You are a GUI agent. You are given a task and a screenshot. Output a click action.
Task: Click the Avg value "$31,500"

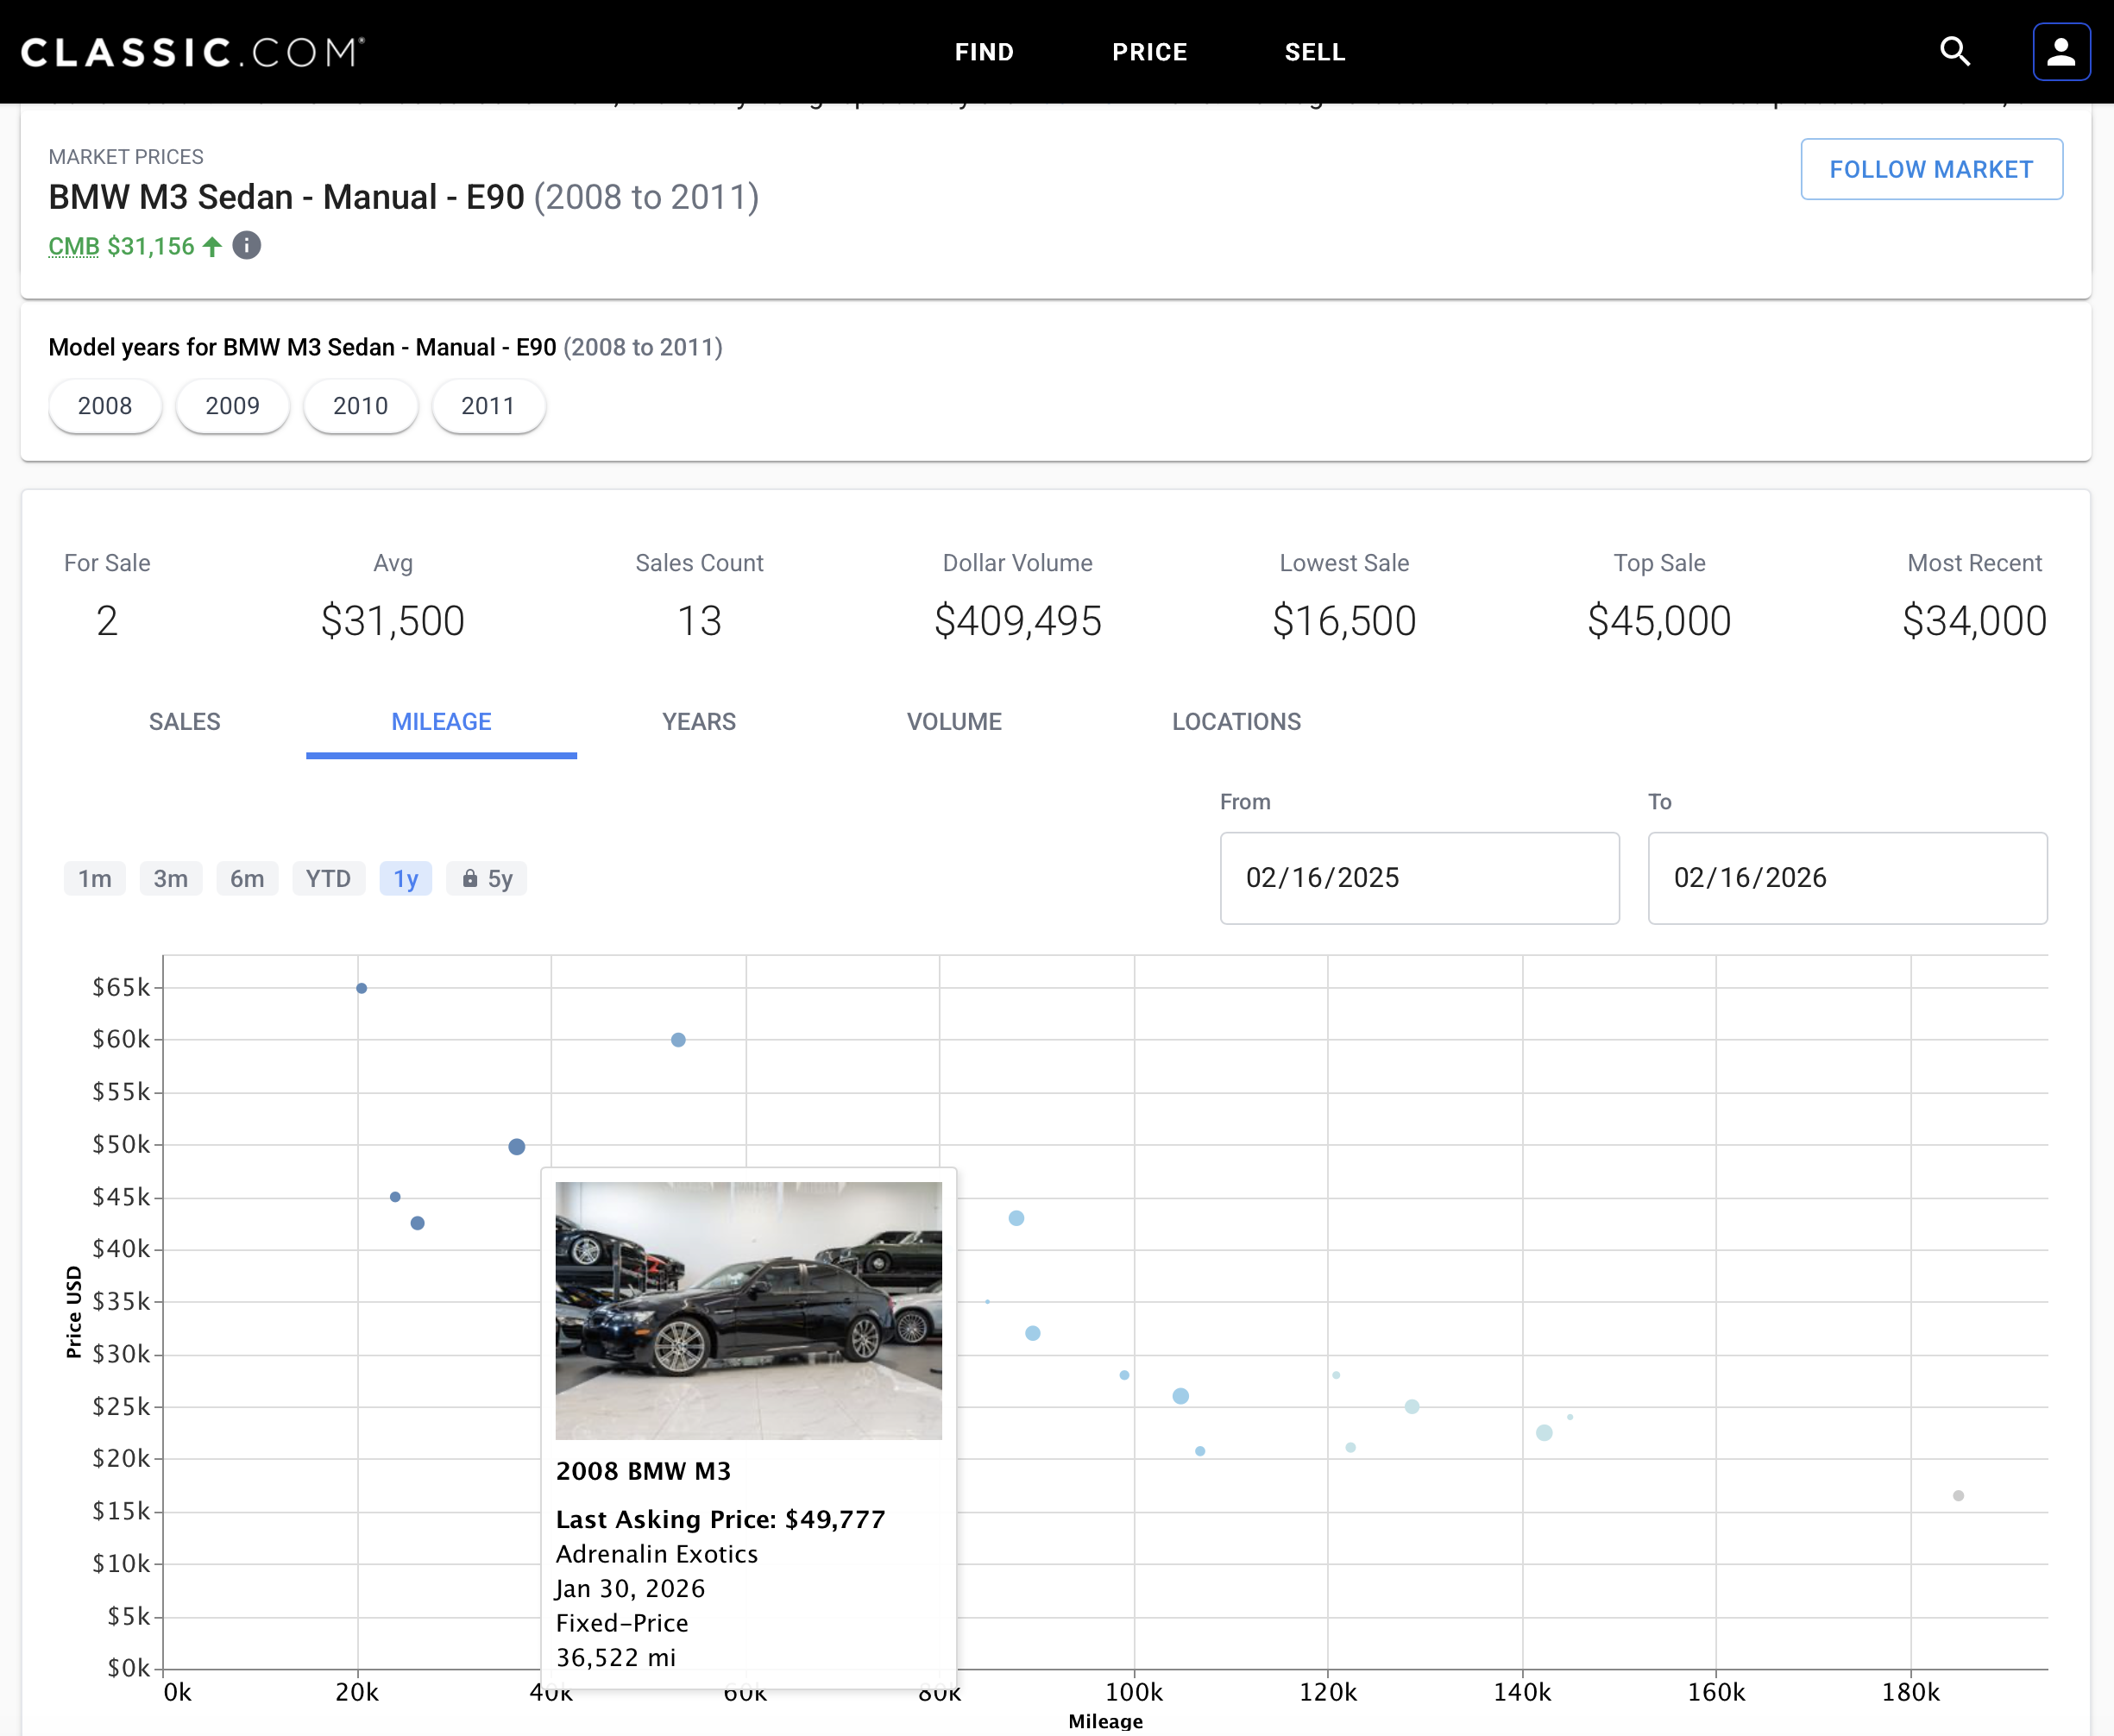(x=393, y=621)
